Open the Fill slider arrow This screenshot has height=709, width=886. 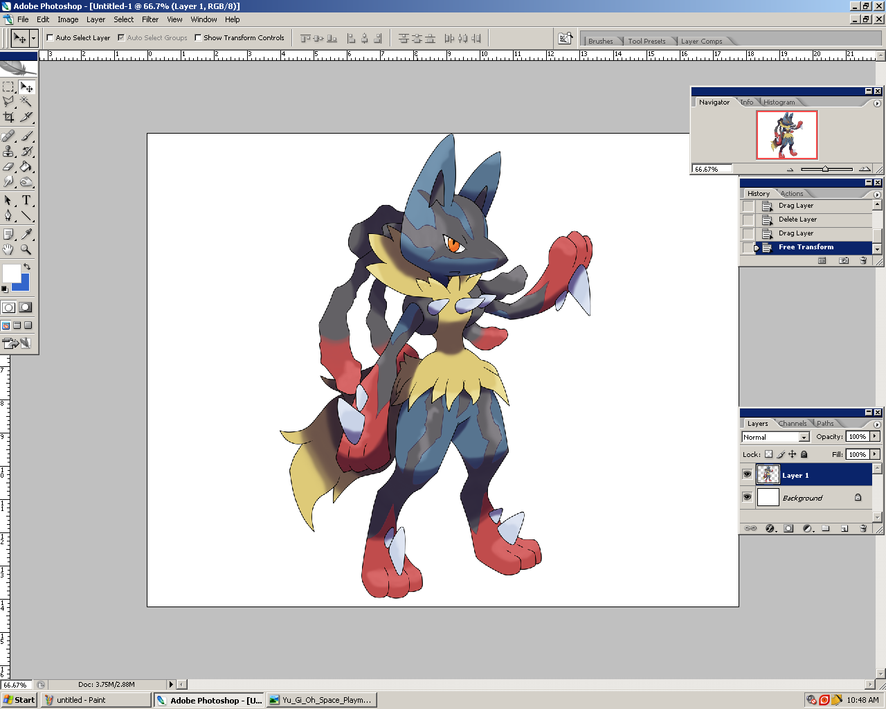(875, 454)
